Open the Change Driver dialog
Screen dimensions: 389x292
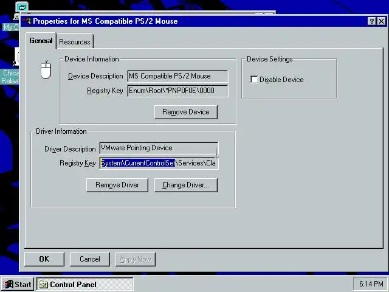186,185
